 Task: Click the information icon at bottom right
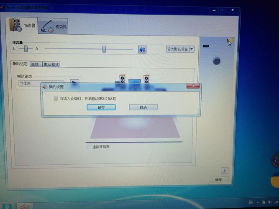point(225,170)
